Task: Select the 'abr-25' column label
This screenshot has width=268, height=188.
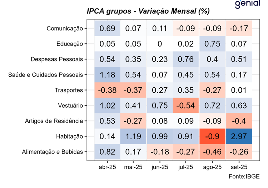Action: (107, 167)
